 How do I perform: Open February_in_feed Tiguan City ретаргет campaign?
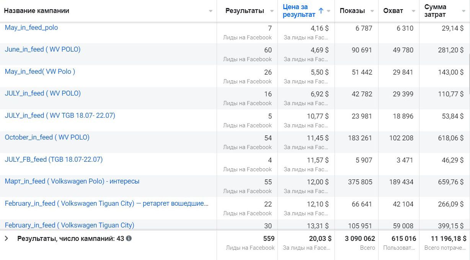pyautogui.click(x=106, y=203)
